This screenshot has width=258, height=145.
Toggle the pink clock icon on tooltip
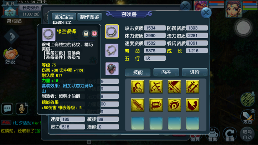(x=94, y=34)
